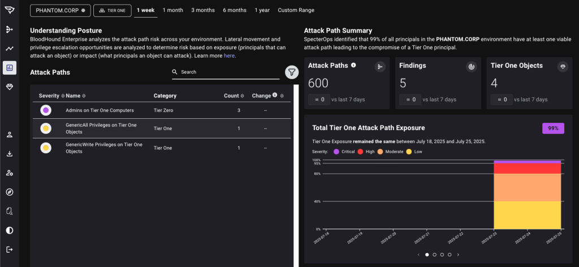Sort table by Change column arrows

(x=282, y=96)
